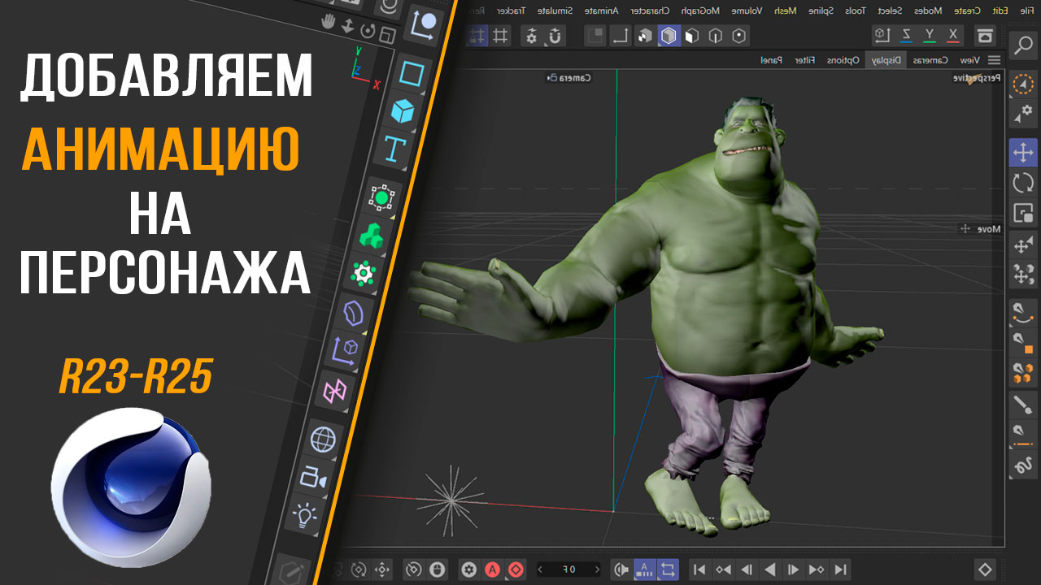Select the Move tool in the side toolbar

[x=1023, y=152]
